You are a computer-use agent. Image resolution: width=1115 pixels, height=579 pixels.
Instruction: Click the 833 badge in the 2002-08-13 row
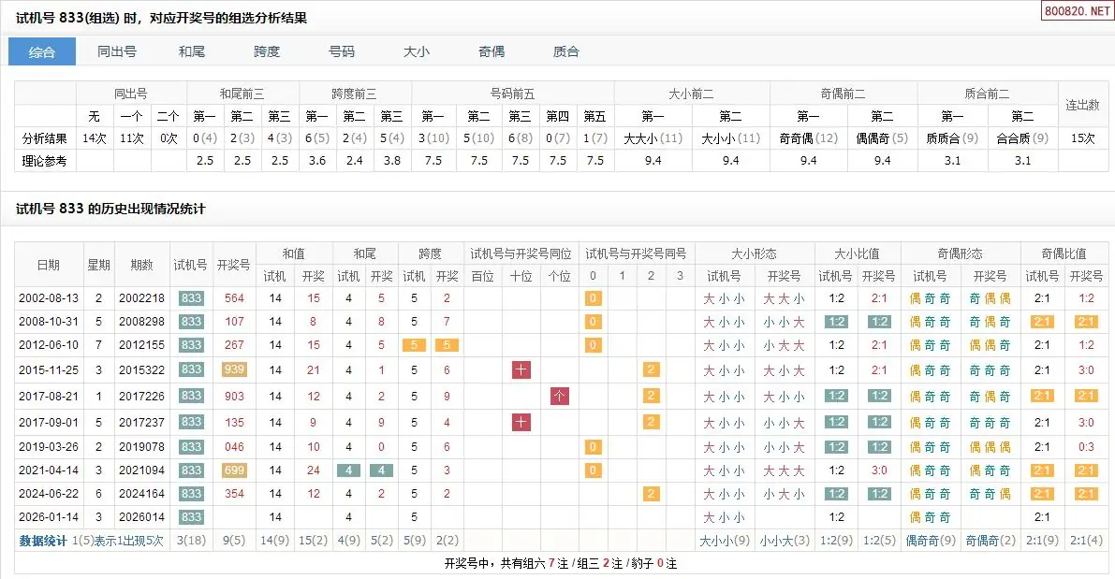point(192,298)
